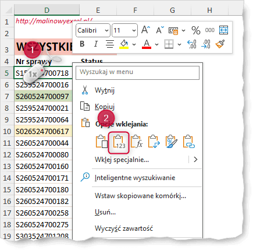Click the Increase Font Size icon

tap(145, 30)
